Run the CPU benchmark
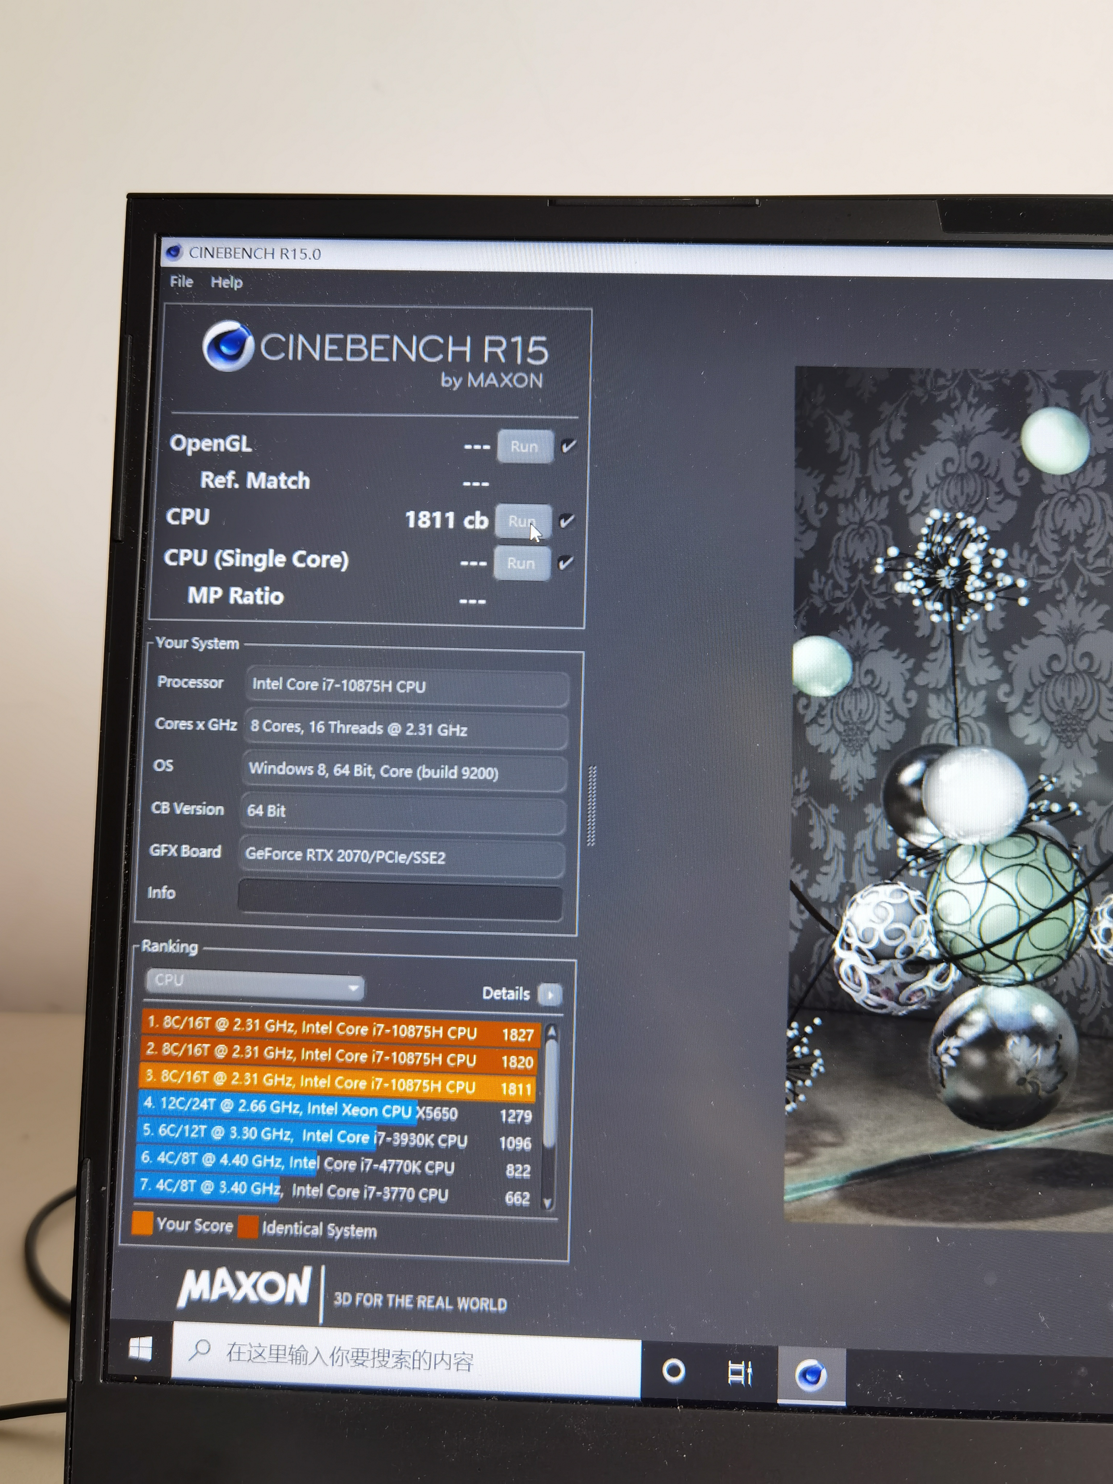Viewport: 1113px width, 1484px height. point(522,521)
